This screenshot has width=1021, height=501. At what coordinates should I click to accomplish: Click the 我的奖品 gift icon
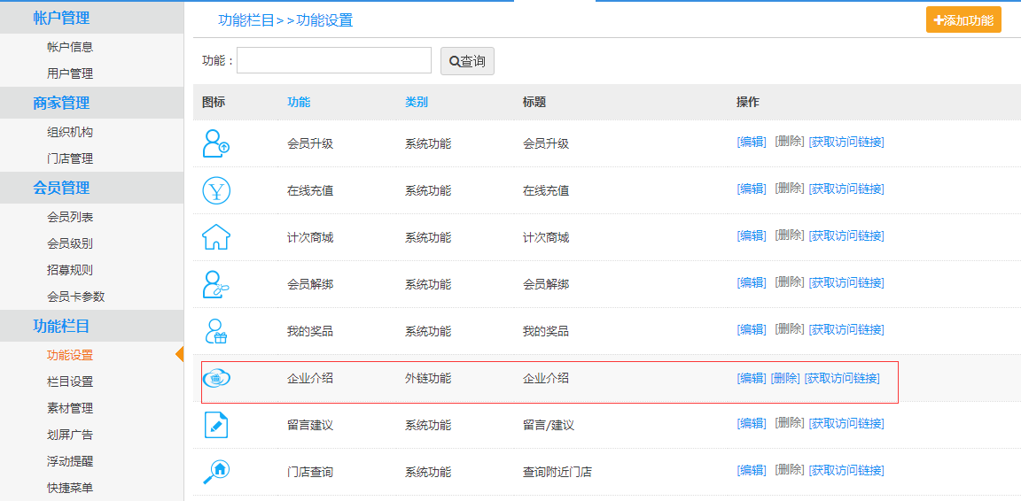coord(215,331)
